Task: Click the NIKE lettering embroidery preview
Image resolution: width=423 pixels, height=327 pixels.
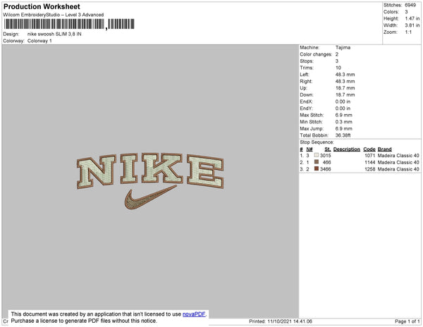Action: coord(150,171)
